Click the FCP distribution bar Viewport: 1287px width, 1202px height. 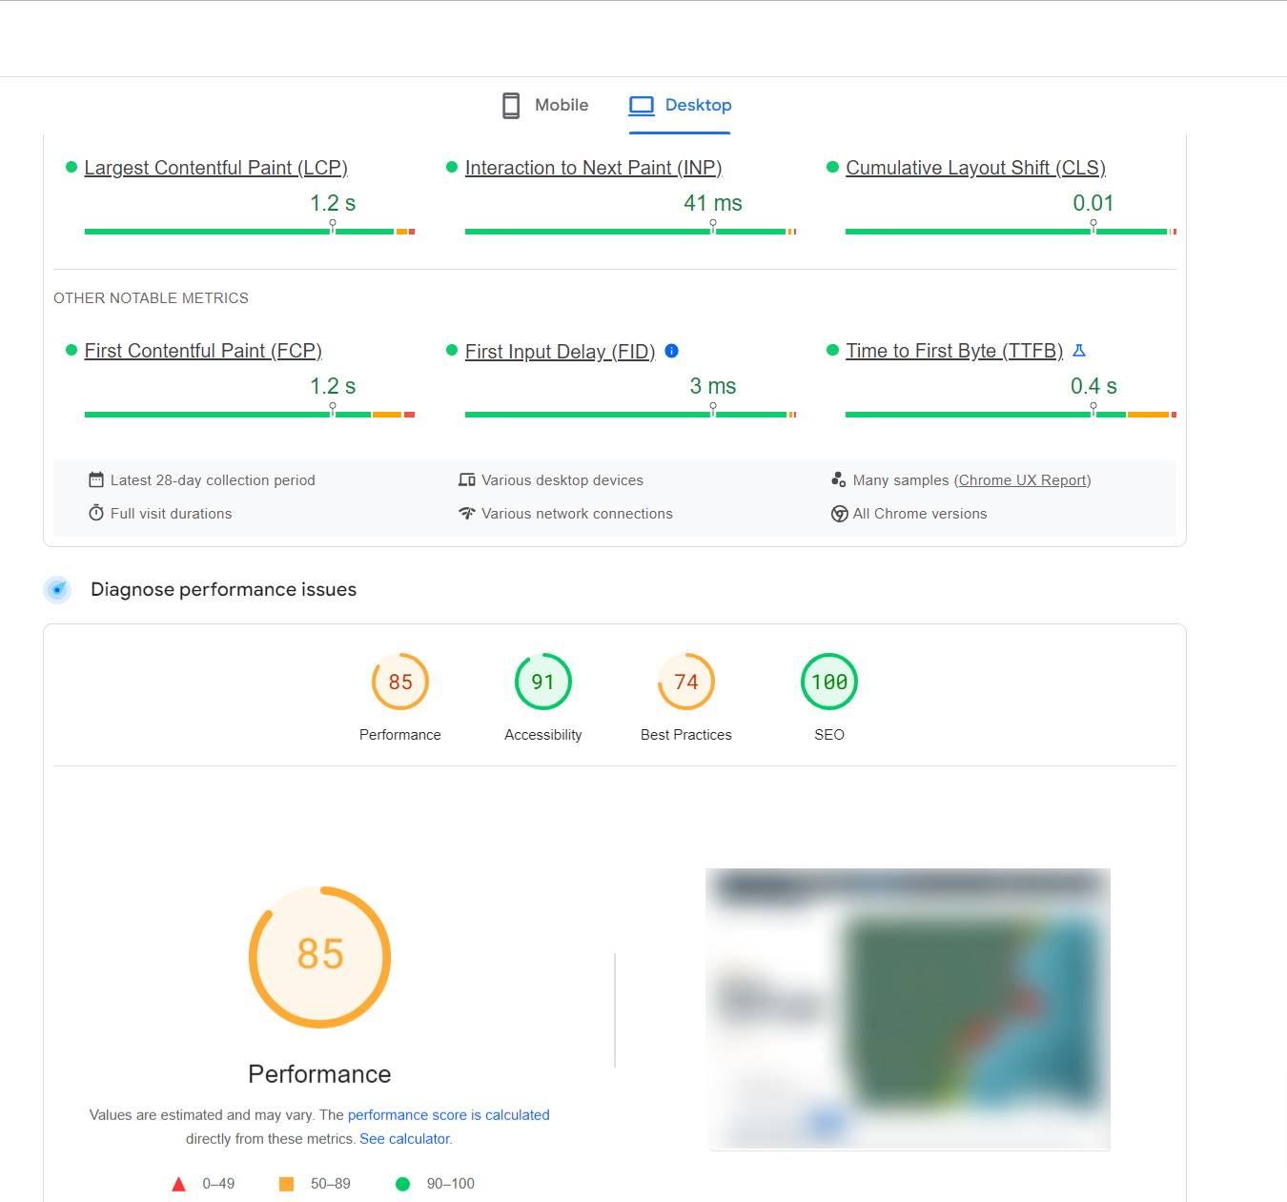point(250,414)
